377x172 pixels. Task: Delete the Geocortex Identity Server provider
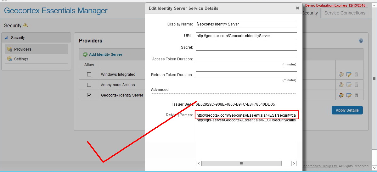[x=357, y=95]
